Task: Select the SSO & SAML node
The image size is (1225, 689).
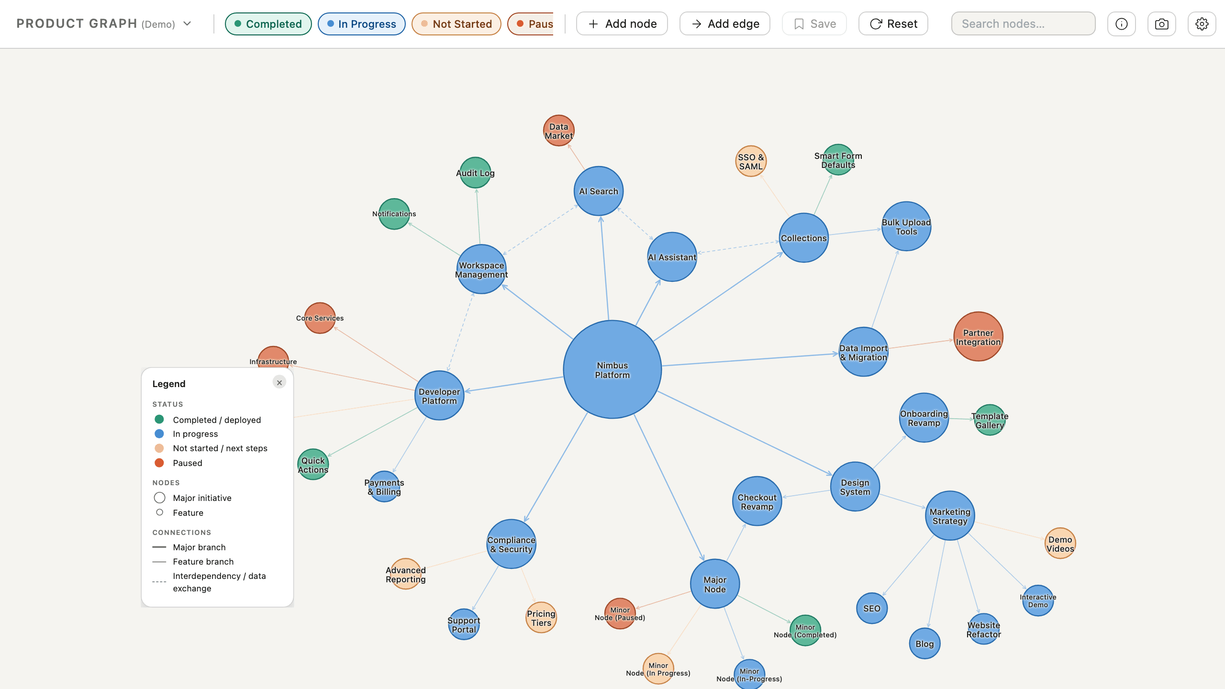Action: coord(751,161)
